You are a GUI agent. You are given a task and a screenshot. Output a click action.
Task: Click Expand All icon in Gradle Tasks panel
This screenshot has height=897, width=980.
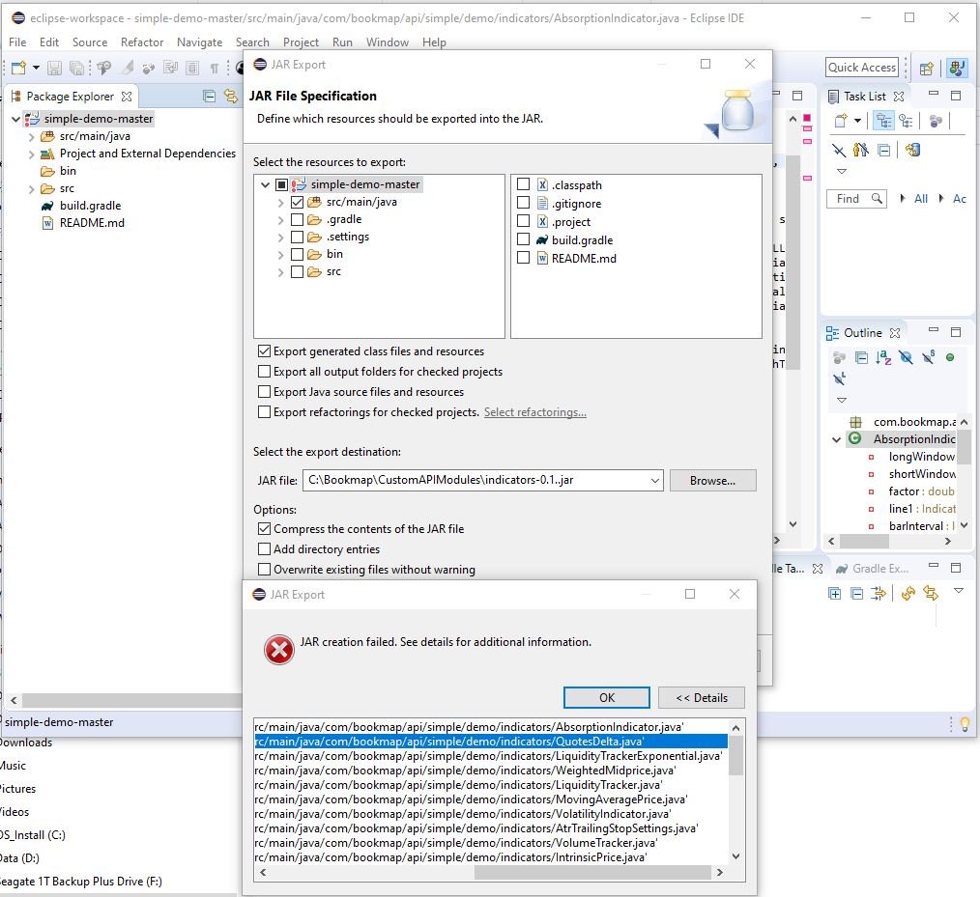click(x=834, y=593)
